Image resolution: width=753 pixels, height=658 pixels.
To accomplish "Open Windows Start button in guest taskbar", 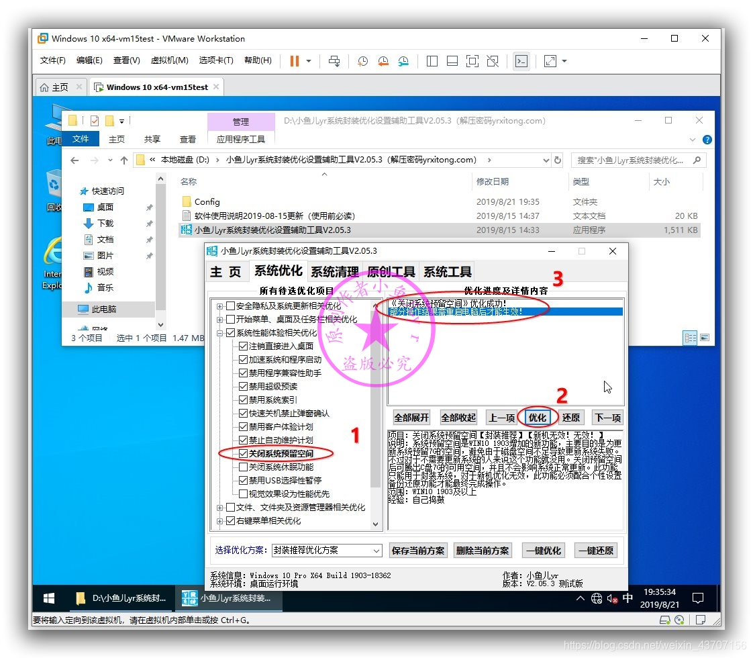I will (49, 598).
